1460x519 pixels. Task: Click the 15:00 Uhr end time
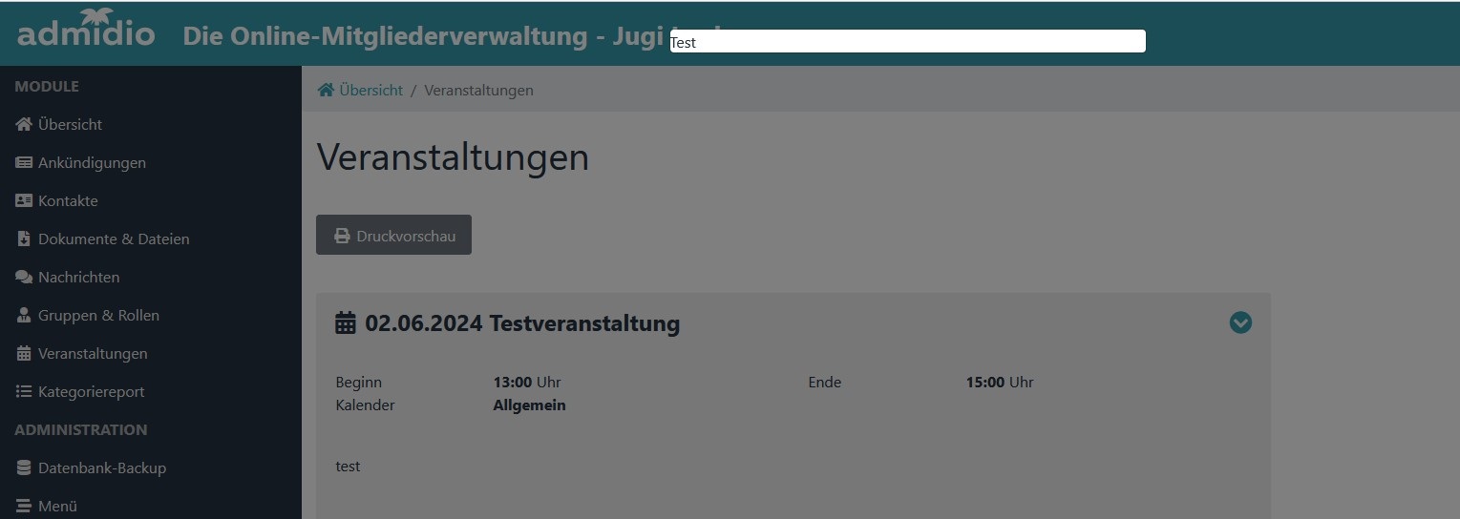click(1000, 382)
